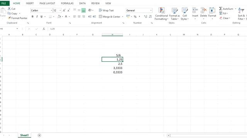Toggle Bold formatting
247x138 pixels.
pos(32,16)
